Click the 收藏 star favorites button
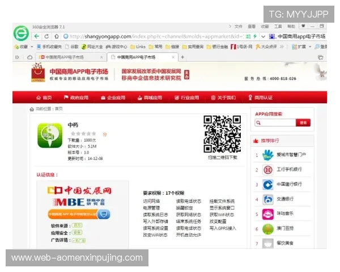340x272 pixels. coord(21,46)
